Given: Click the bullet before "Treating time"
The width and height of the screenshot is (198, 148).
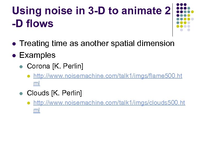Looking at the screenshot, I should point(14,44).
